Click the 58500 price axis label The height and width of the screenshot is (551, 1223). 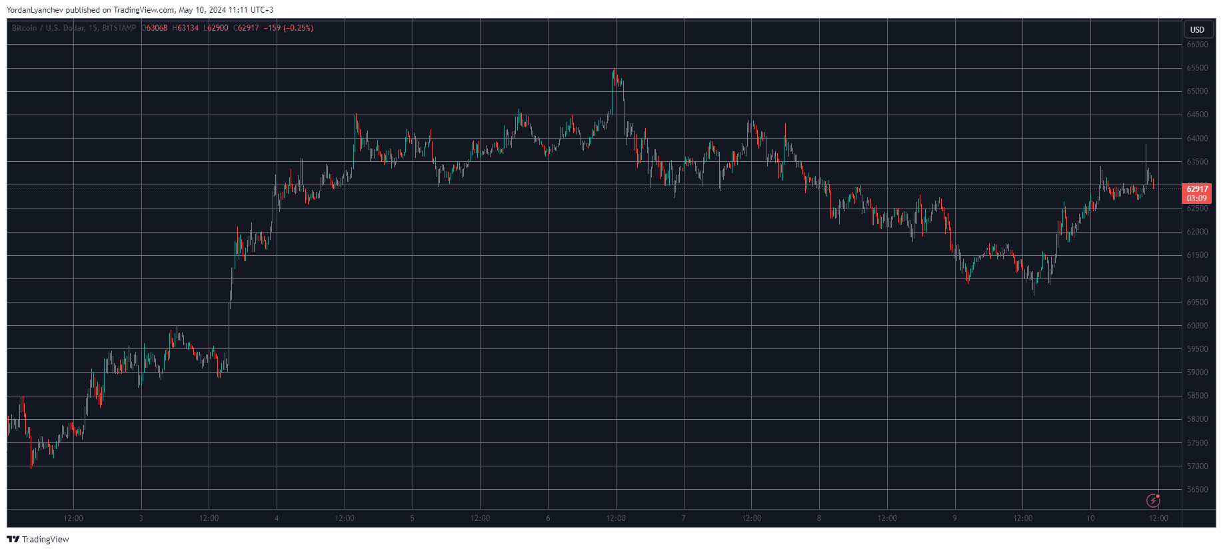(1197, 396)
